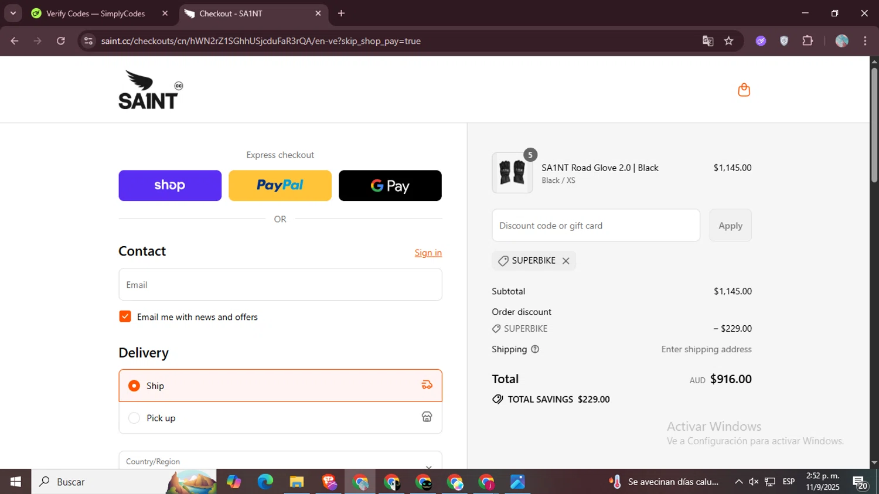Viewport: 879px width, 494px height.
Task: Switch to Verify Codes — SimplyCodes tab
Action: tap(95, 13)
